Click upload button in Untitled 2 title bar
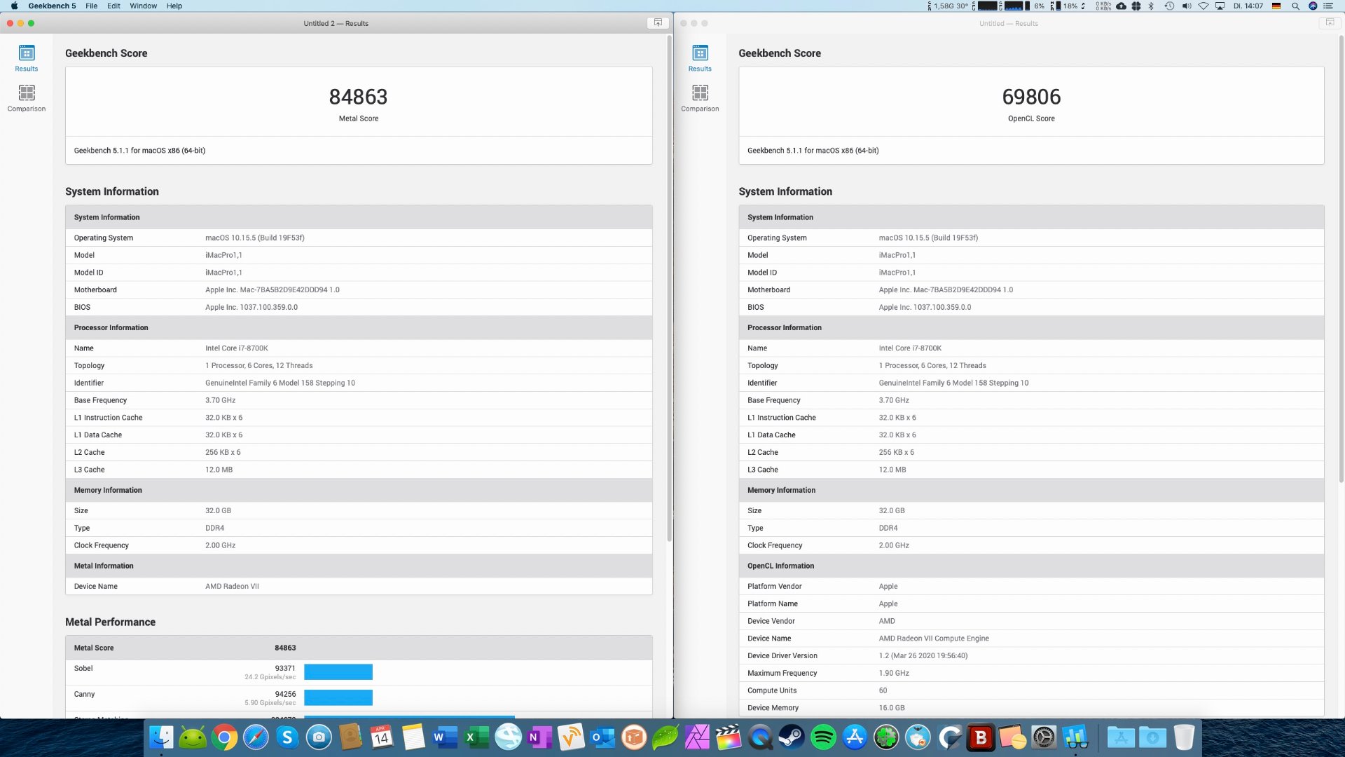This screenshot has height=757, width=1345. [x=658, y=23]
